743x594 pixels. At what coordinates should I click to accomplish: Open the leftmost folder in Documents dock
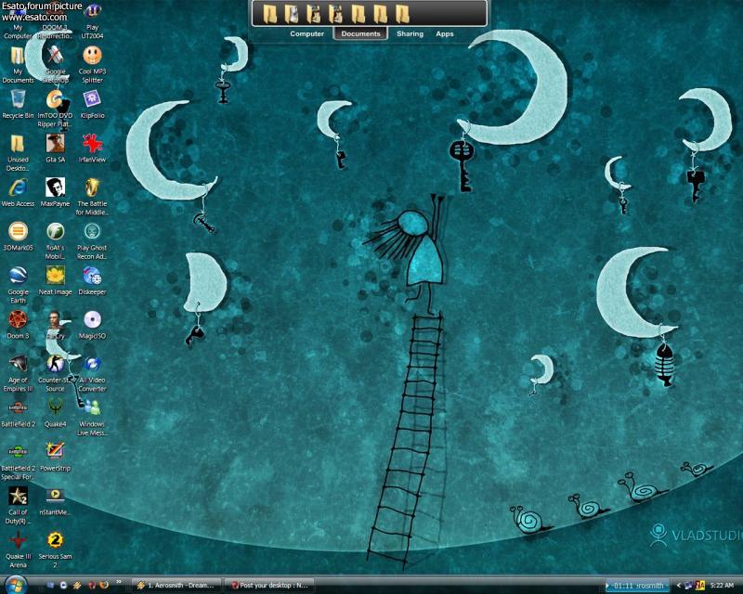269,14
